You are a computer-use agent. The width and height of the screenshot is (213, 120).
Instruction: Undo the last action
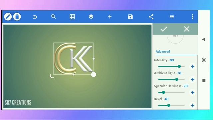35,17
